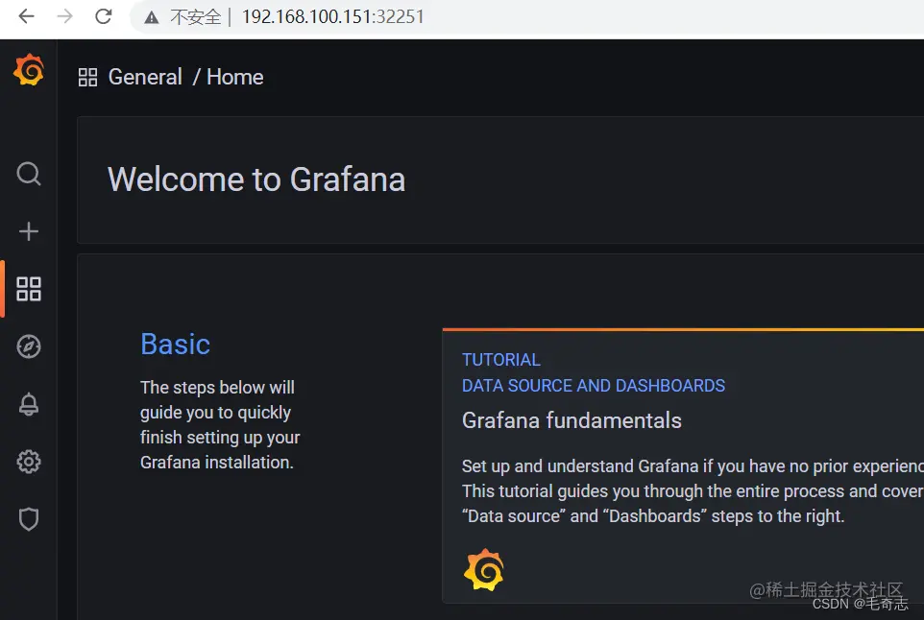Open the Dashboards four-squares sidebar icon
The height and width of the screenshot is (620, 924).
click(x=29, y=289)
